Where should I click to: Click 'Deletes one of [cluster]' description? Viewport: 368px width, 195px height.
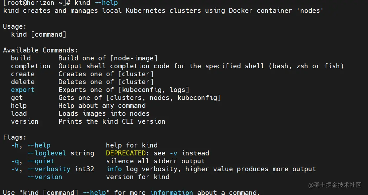(106, 82)
